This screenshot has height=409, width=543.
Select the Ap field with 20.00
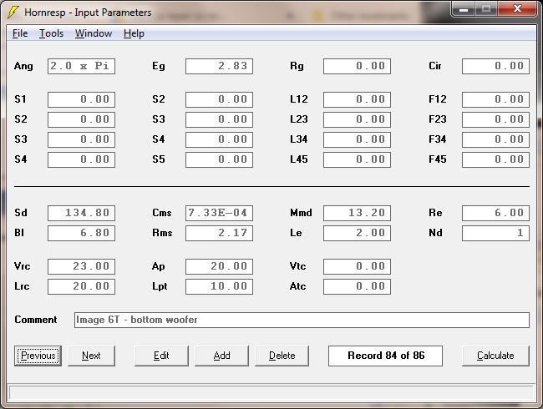pyautogui.click(x=219, y=267)
